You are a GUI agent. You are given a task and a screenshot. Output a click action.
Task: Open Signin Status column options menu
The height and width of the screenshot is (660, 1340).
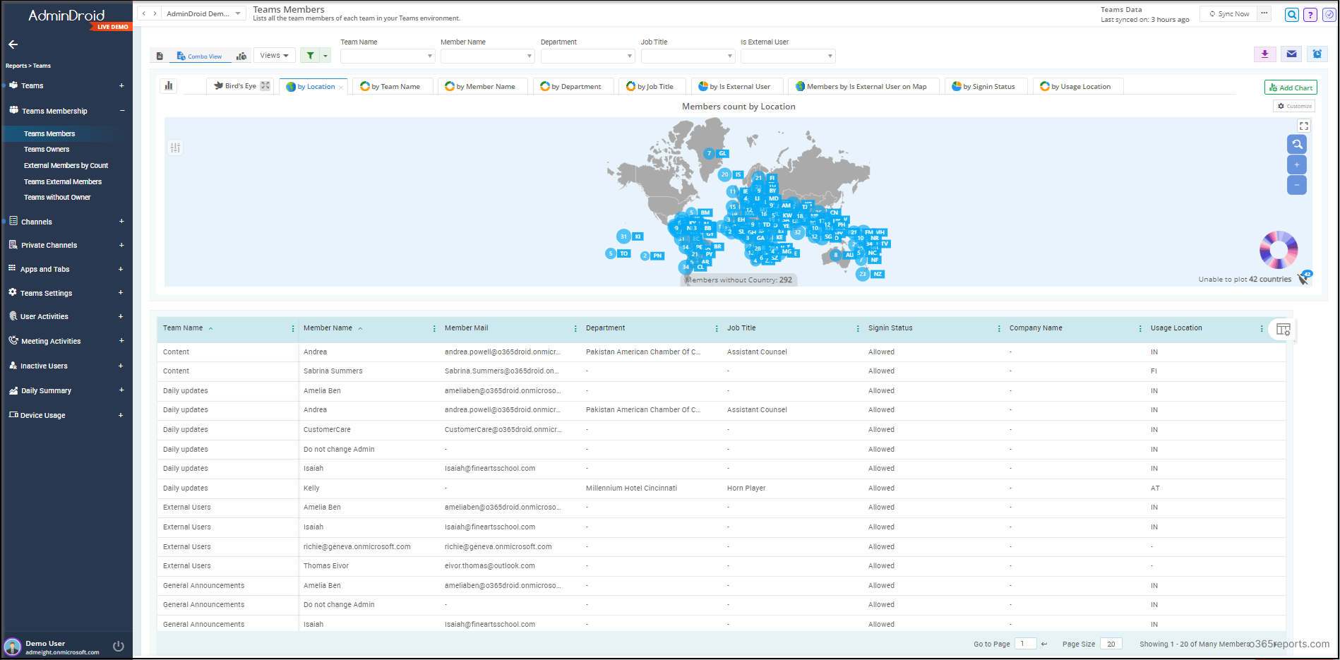coord(999,329)
